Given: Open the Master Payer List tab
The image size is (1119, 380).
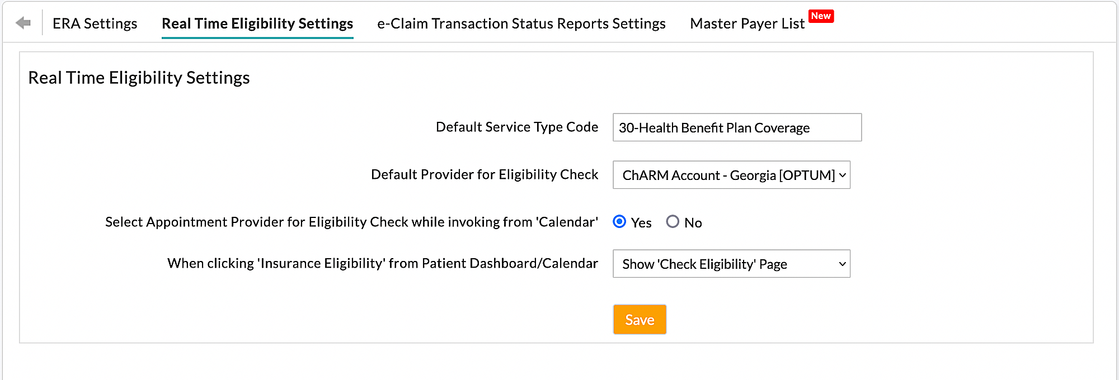Looking at the screenshot, I should coord(747,23).
